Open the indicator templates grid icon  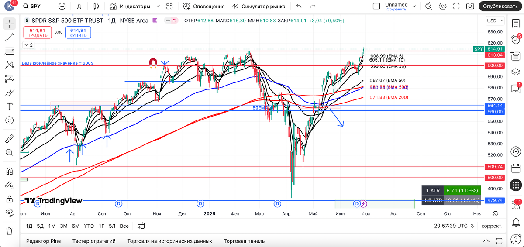tap(170, 7)
